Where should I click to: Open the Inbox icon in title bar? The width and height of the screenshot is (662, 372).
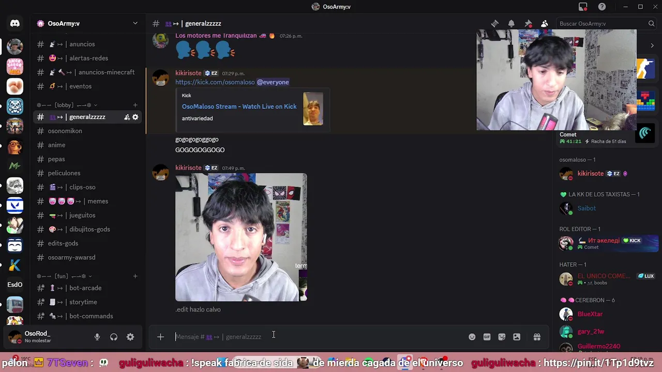[583, 7]
